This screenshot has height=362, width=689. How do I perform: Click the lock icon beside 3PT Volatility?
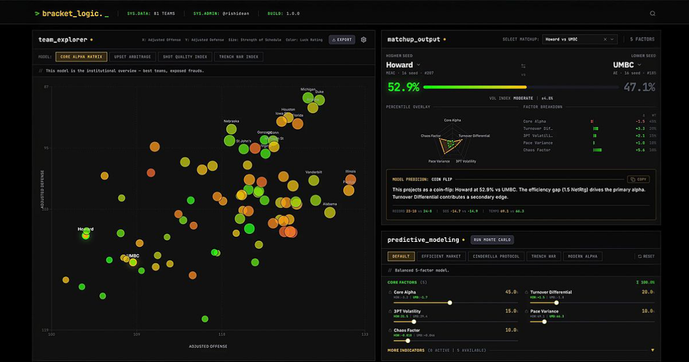[389, 311]
